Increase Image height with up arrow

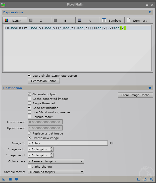coord(51,154)
